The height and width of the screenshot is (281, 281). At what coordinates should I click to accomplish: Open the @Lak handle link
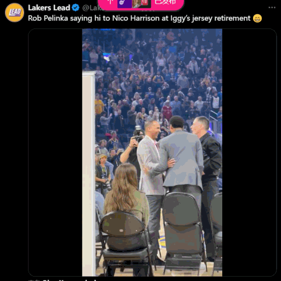pos(91,8)
